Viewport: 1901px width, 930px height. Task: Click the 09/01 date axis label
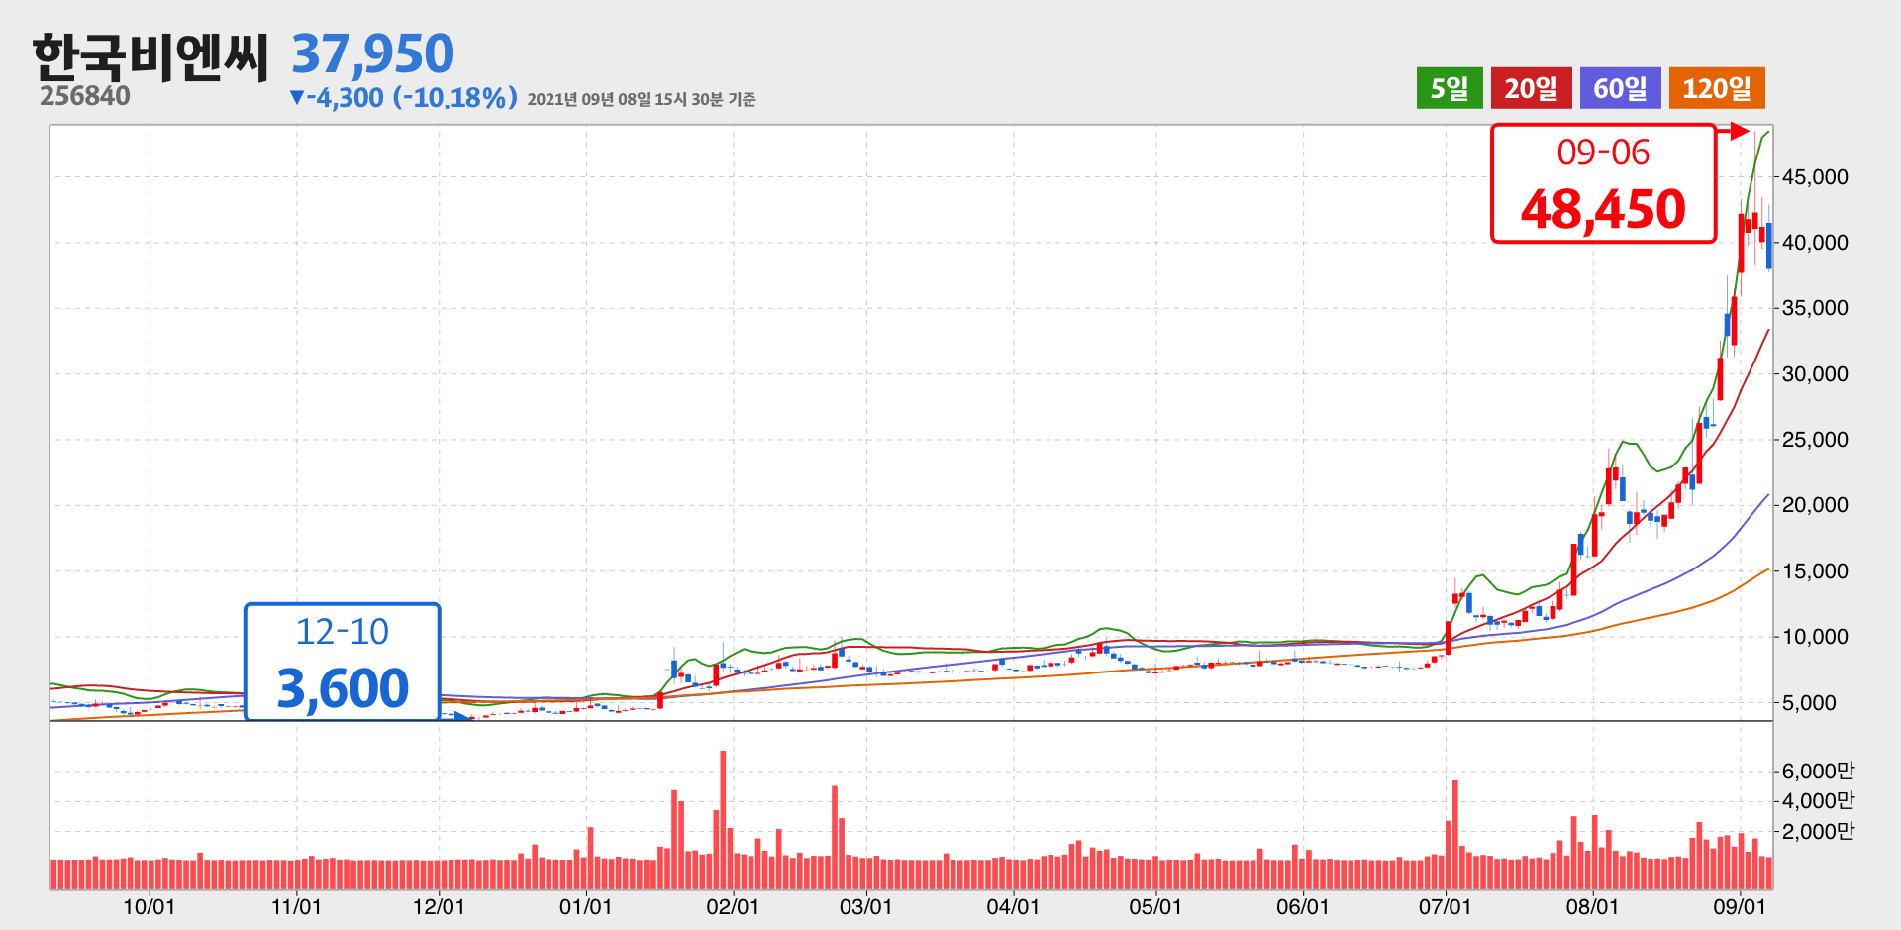[x=1740, y=907]
